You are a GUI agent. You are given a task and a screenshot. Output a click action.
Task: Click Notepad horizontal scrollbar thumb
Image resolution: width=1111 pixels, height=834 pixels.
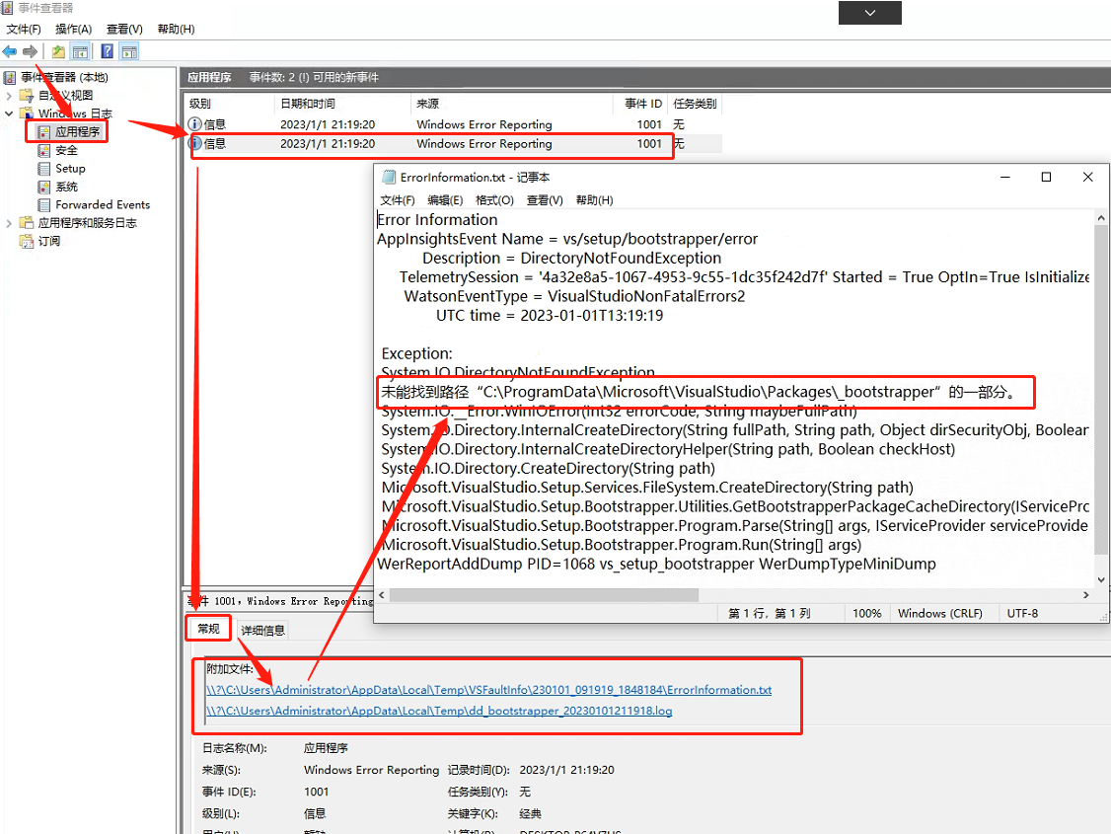544,595
